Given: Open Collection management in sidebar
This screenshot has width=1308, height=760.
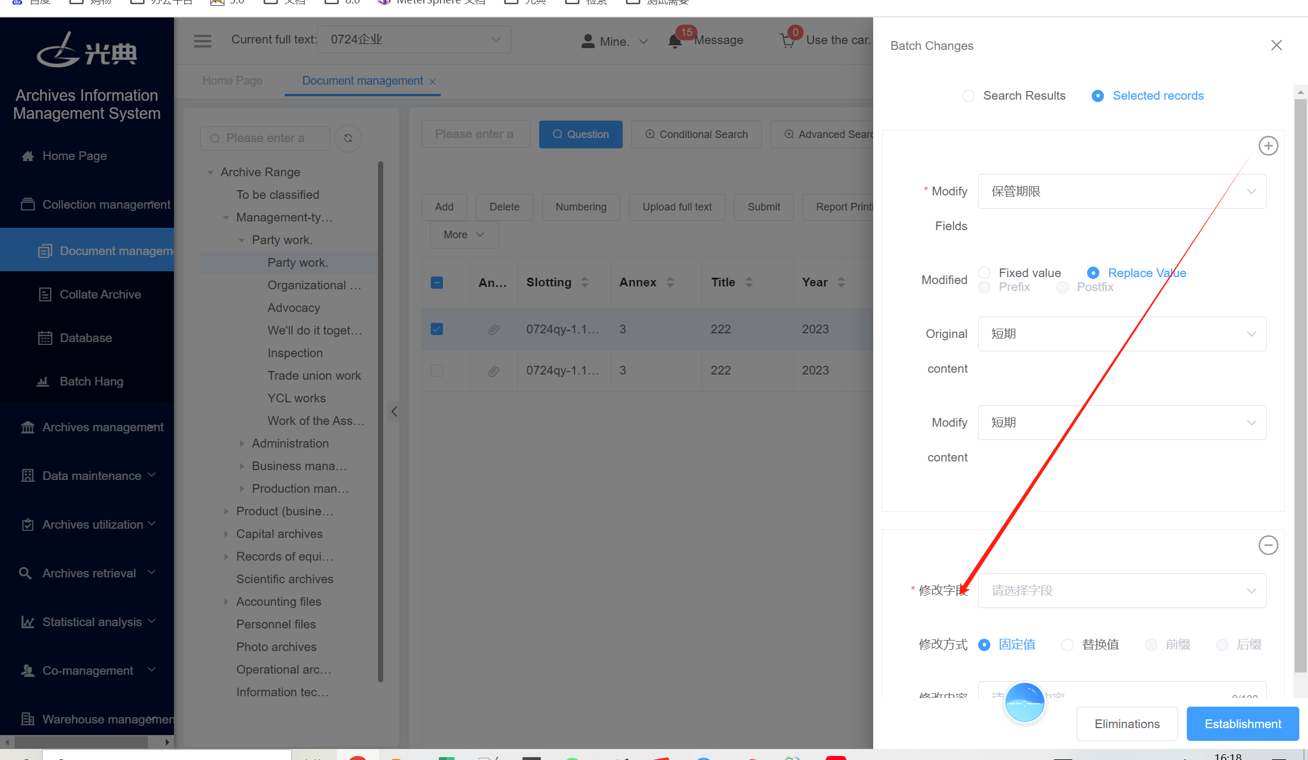Looking at the screenshot, I should click(87, 205).
